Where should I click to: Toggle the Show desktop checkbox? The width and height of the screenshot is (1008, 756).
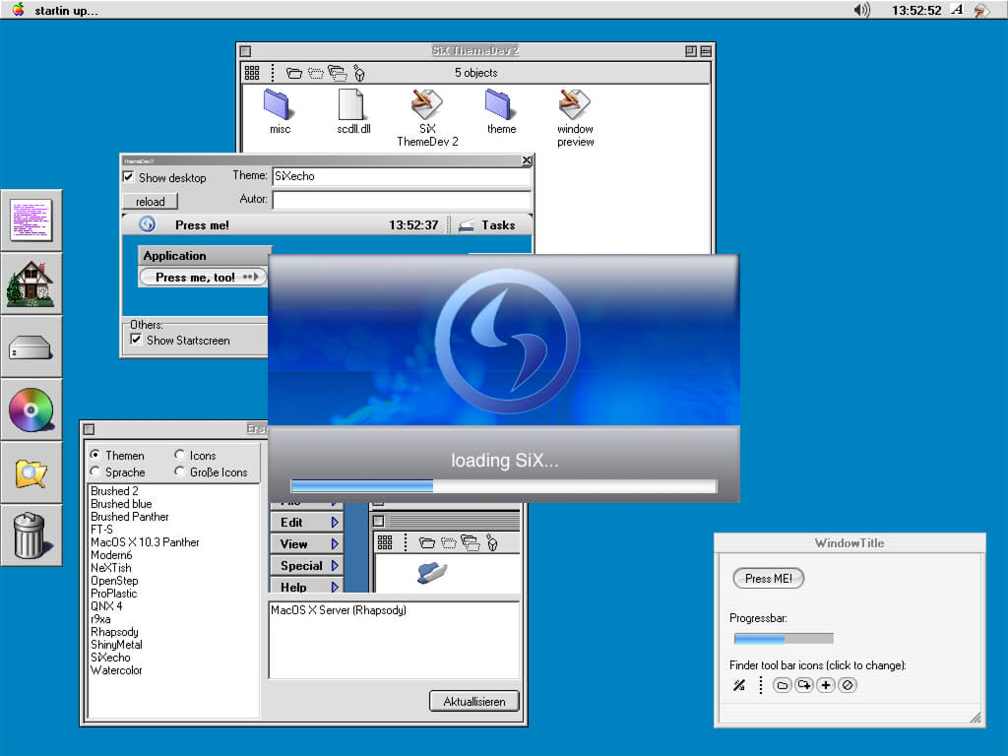pyautogui.click(x=129, y=177)
